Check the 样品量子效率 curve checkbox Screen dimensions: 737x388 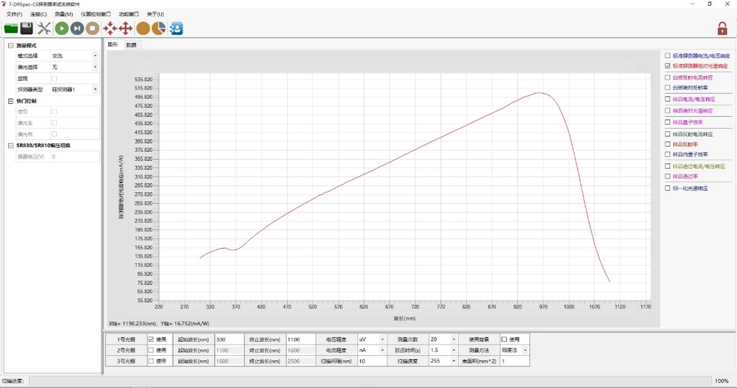click(x=667, y=122)
